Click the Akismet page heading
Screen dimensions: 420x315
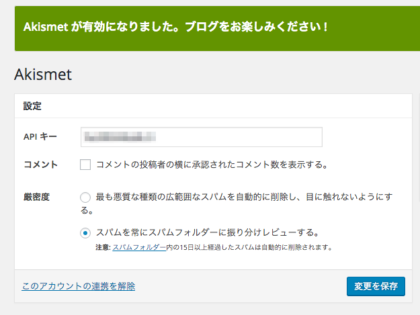pos(43,74)
